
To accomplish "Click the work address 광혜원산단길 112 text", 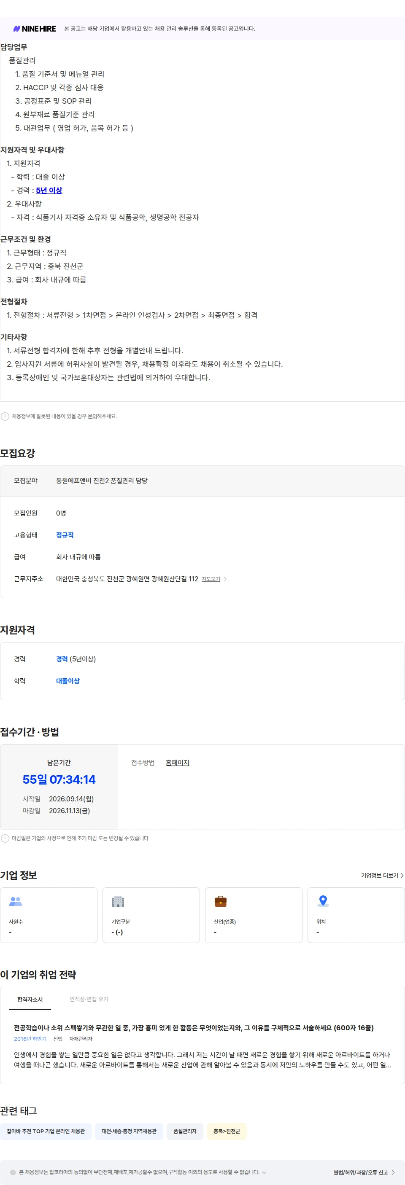I will tap(127, 579).
